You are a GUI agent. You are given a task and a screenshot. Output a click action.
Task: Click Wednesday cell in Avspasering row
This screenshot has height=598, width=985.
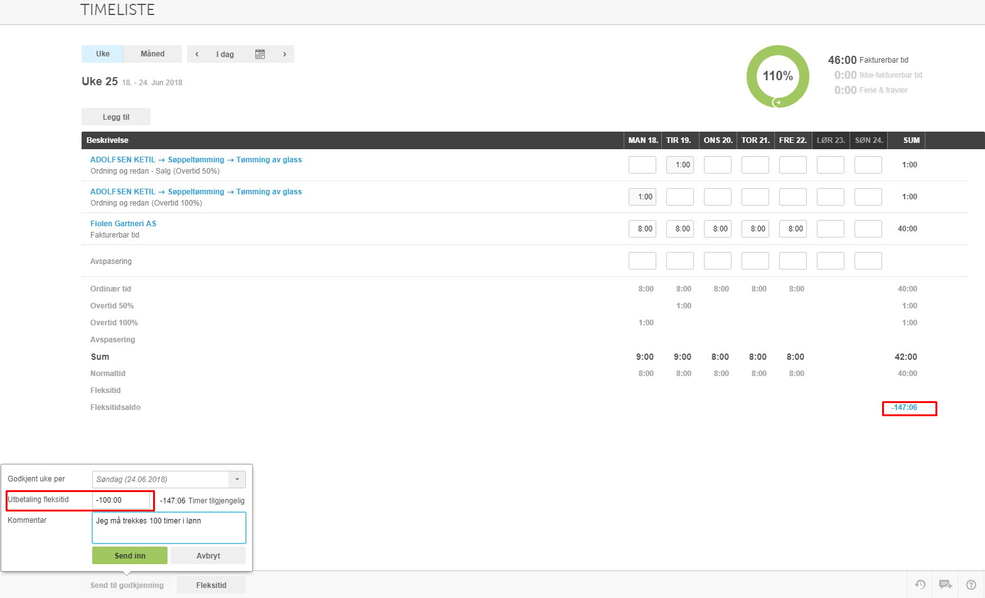pyautogui.click(x=718, y=261)
